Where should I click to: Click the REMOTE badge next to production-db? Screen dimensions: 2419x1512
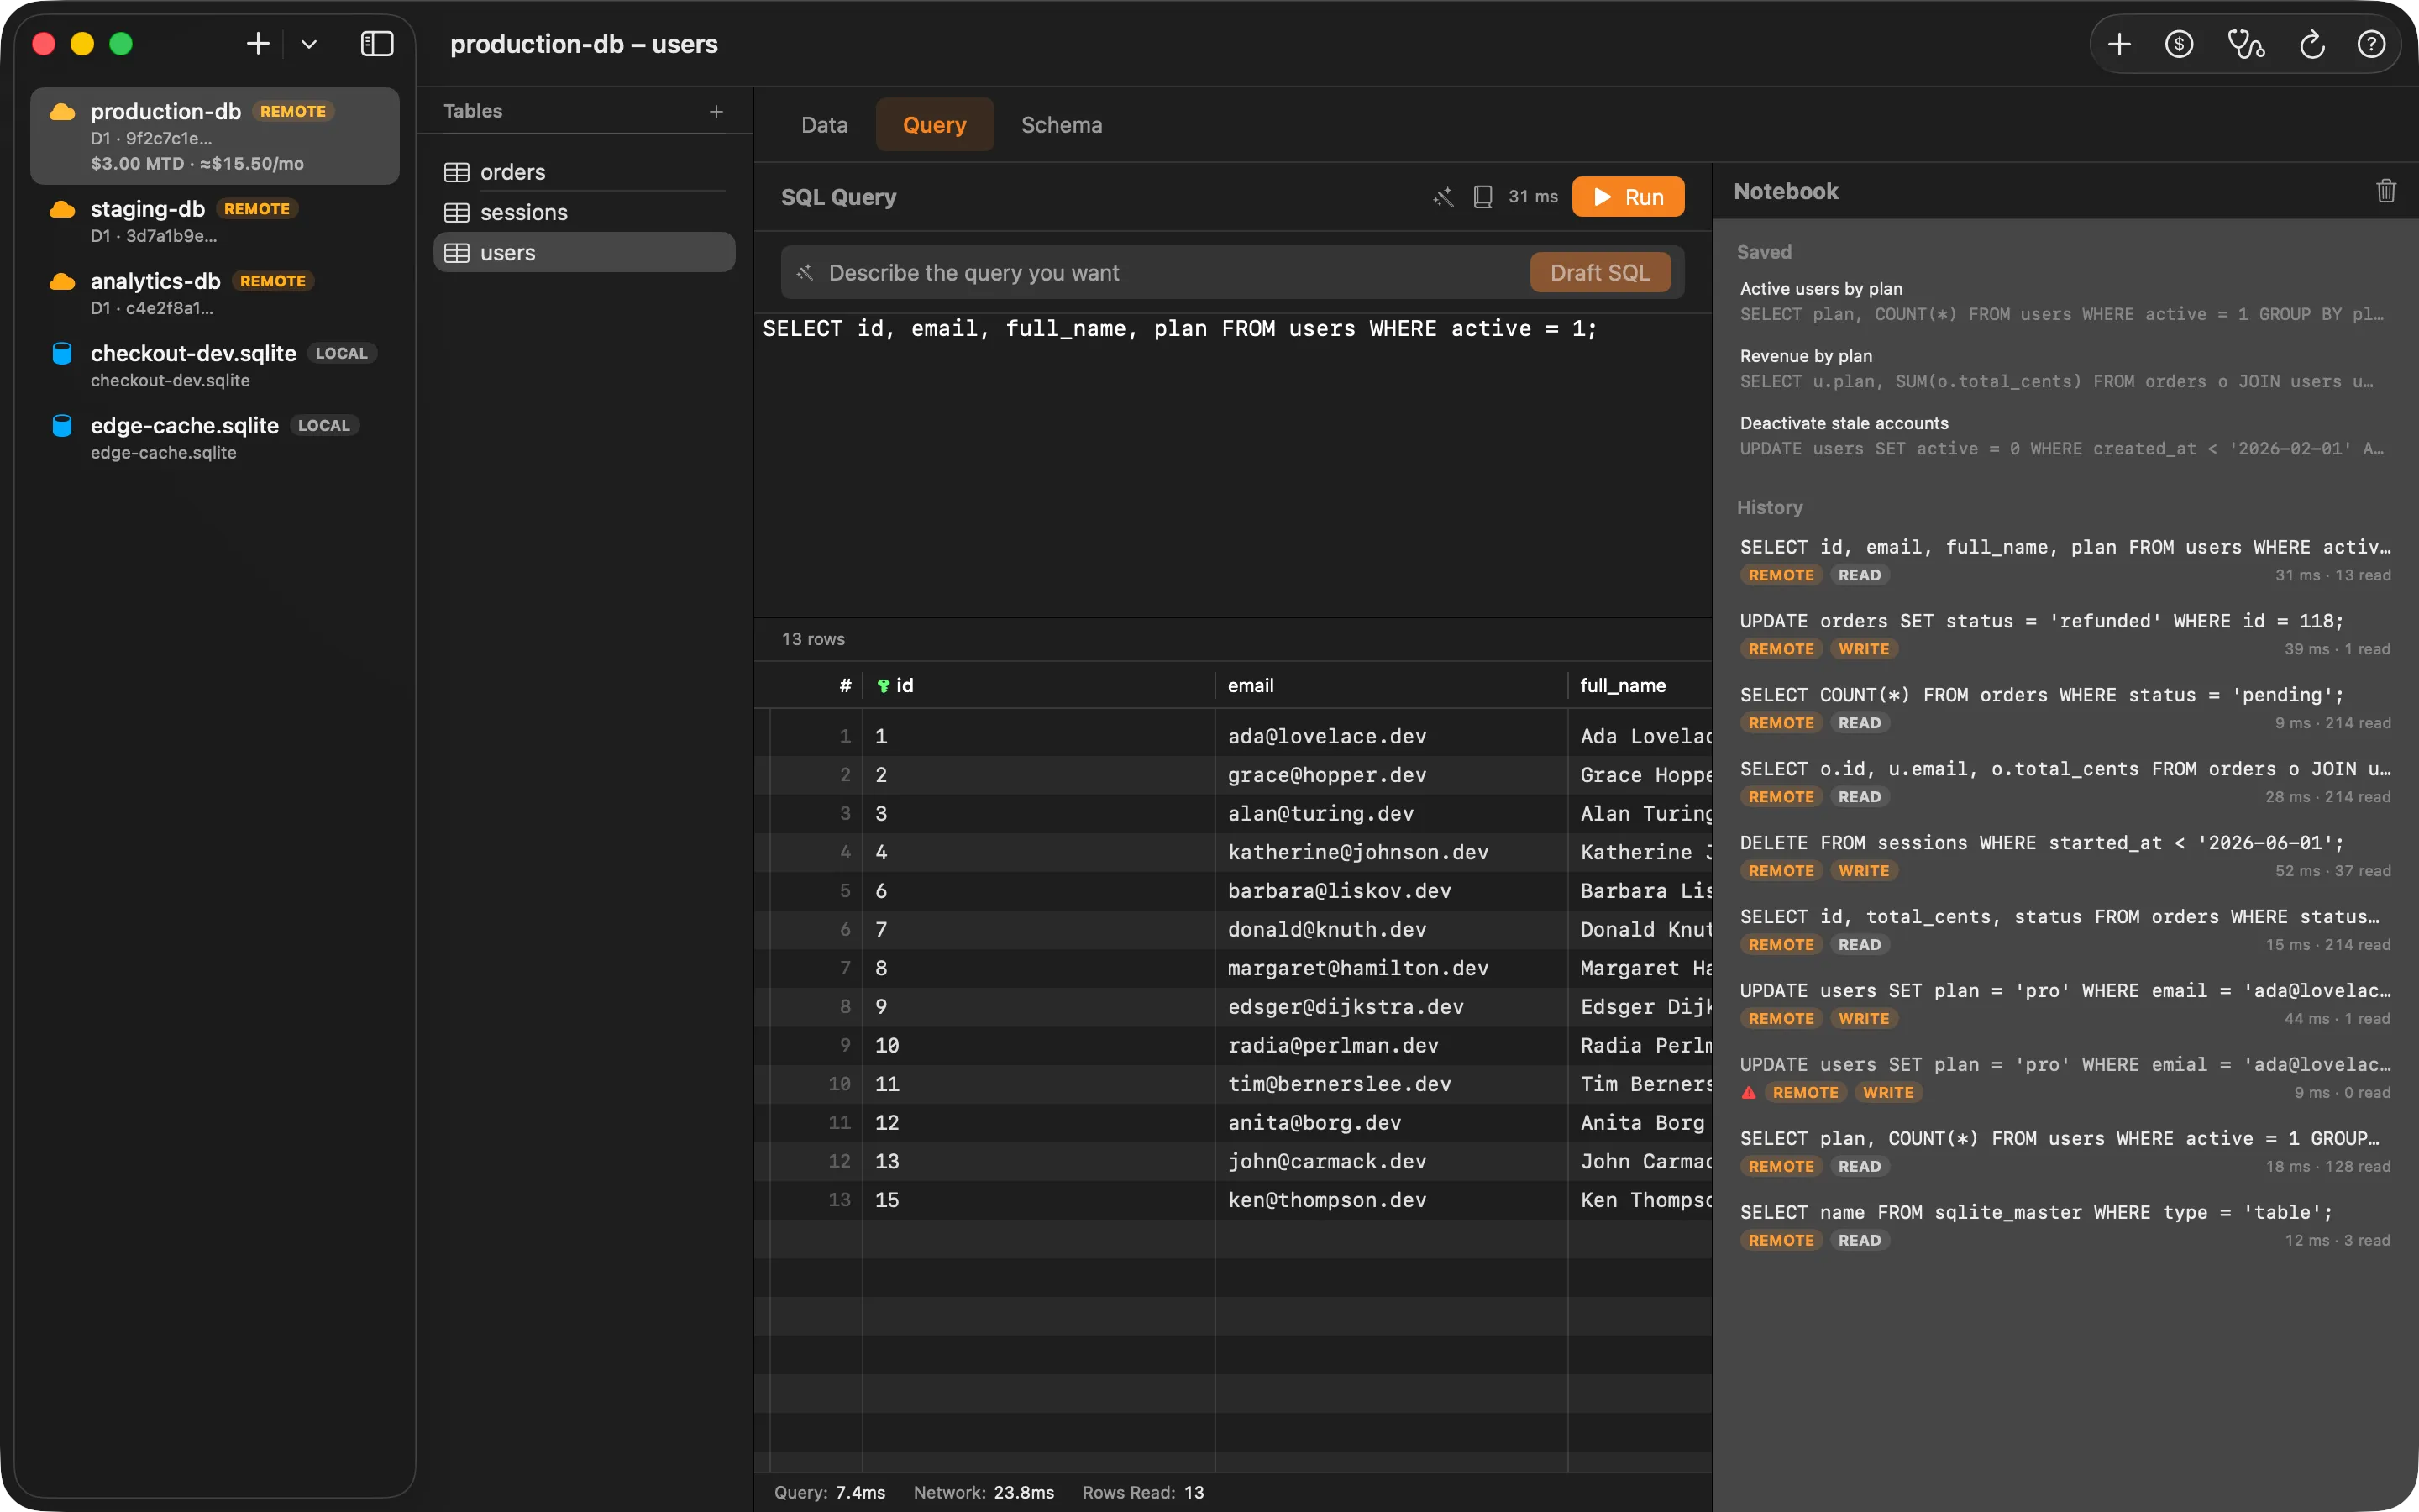tap(293, 112)
